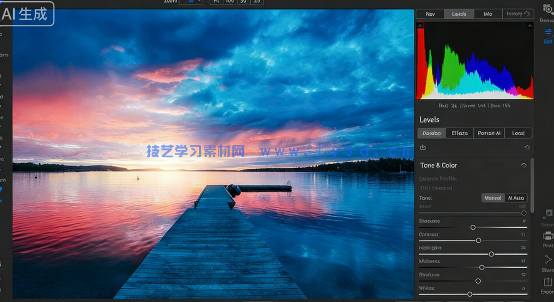Open the Edit module icon

pyautogui.click(x=547, y=32)
